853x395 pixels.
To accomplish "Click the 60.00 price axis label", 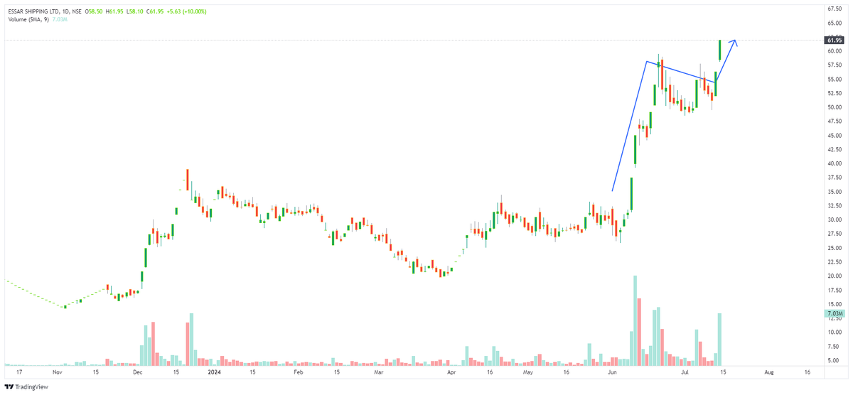I will [835, 51].
